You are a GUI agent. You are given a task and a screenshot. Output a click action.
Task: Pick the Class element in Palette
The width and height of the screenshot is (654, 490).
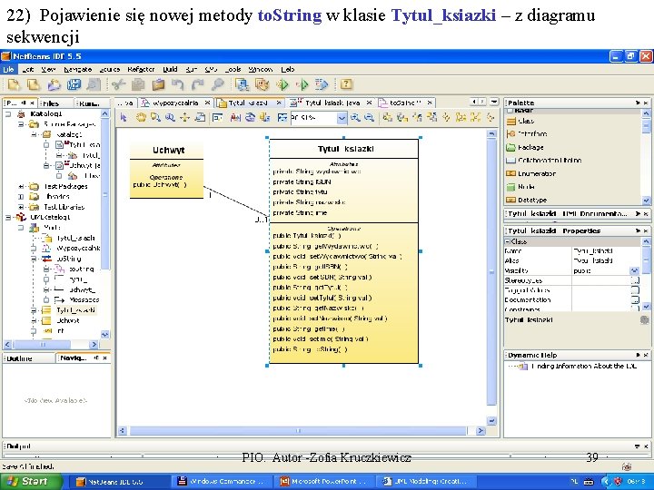pyautogui.click(x=520, y=122)
